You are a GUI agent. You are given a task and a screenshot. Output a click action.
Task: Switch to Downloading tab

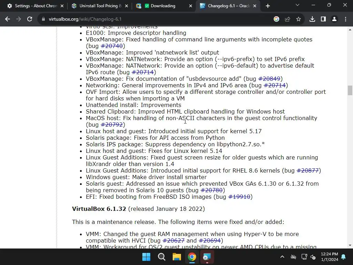(x=164, y=6)
